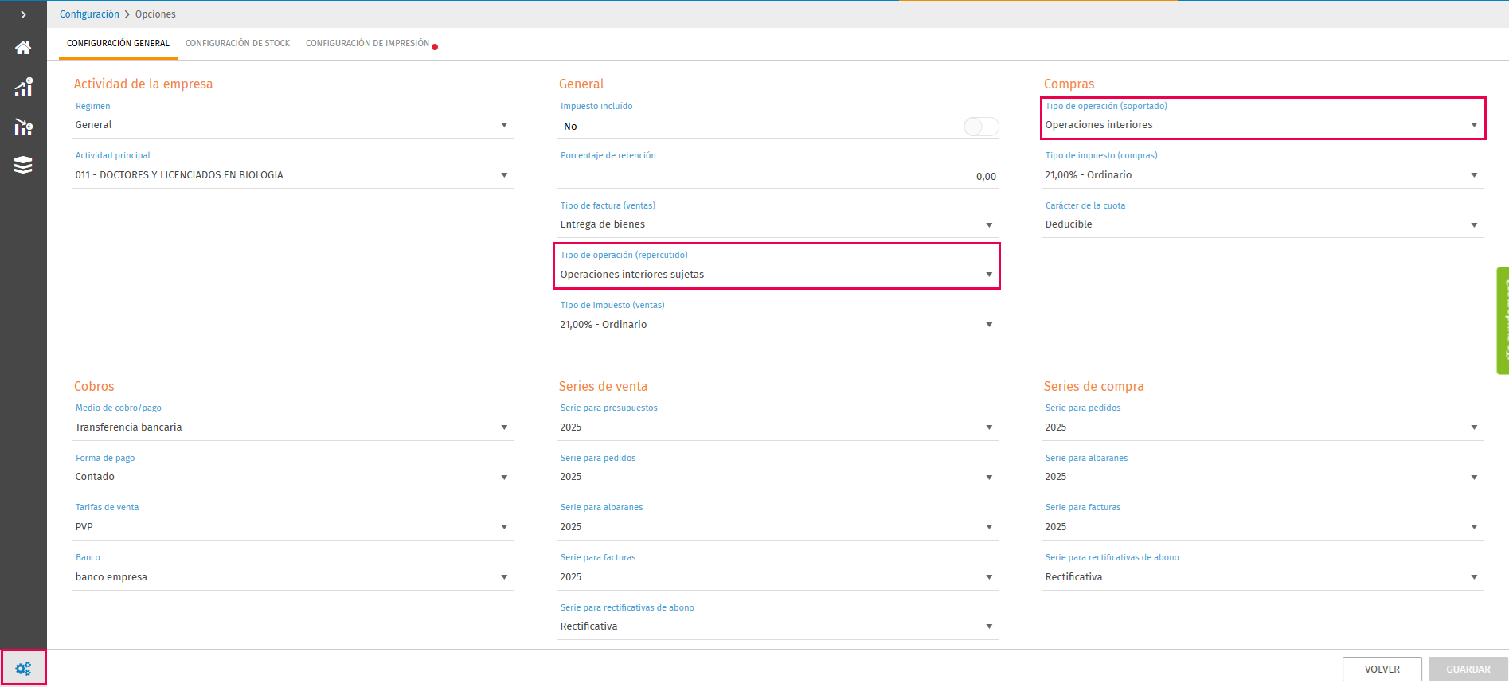
Task: Switch to Configuración de Impresión tab
Action: [368, 43]
